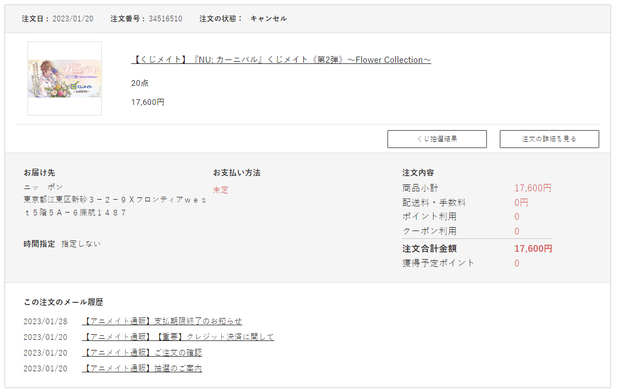
Task: Click the クーポン利用 label
Action: click(430, 232)
